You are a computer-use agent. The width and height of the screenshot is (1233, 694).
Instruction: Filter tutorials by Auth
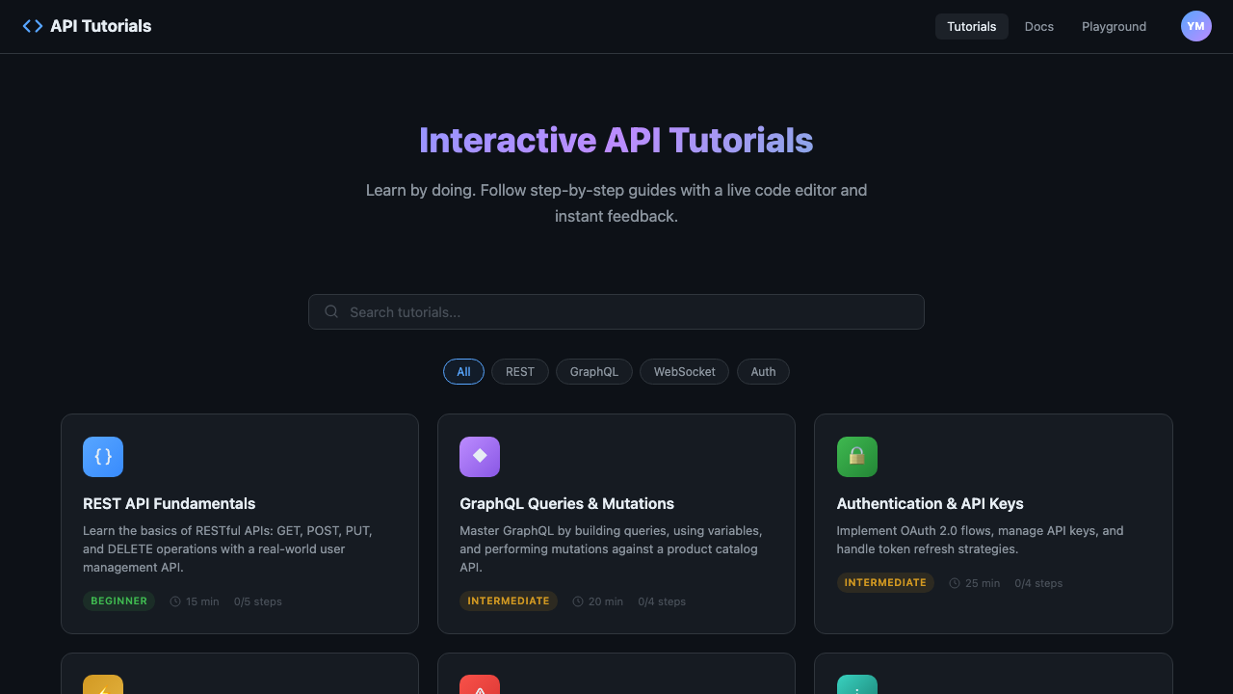763,371
